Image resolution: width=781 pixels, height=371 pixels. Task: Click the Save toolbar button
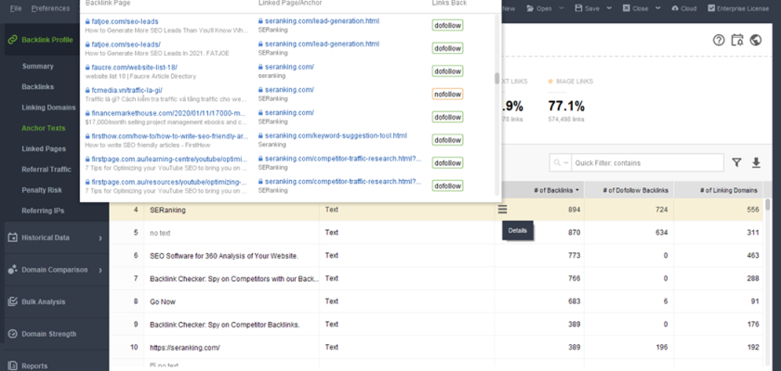587,8
